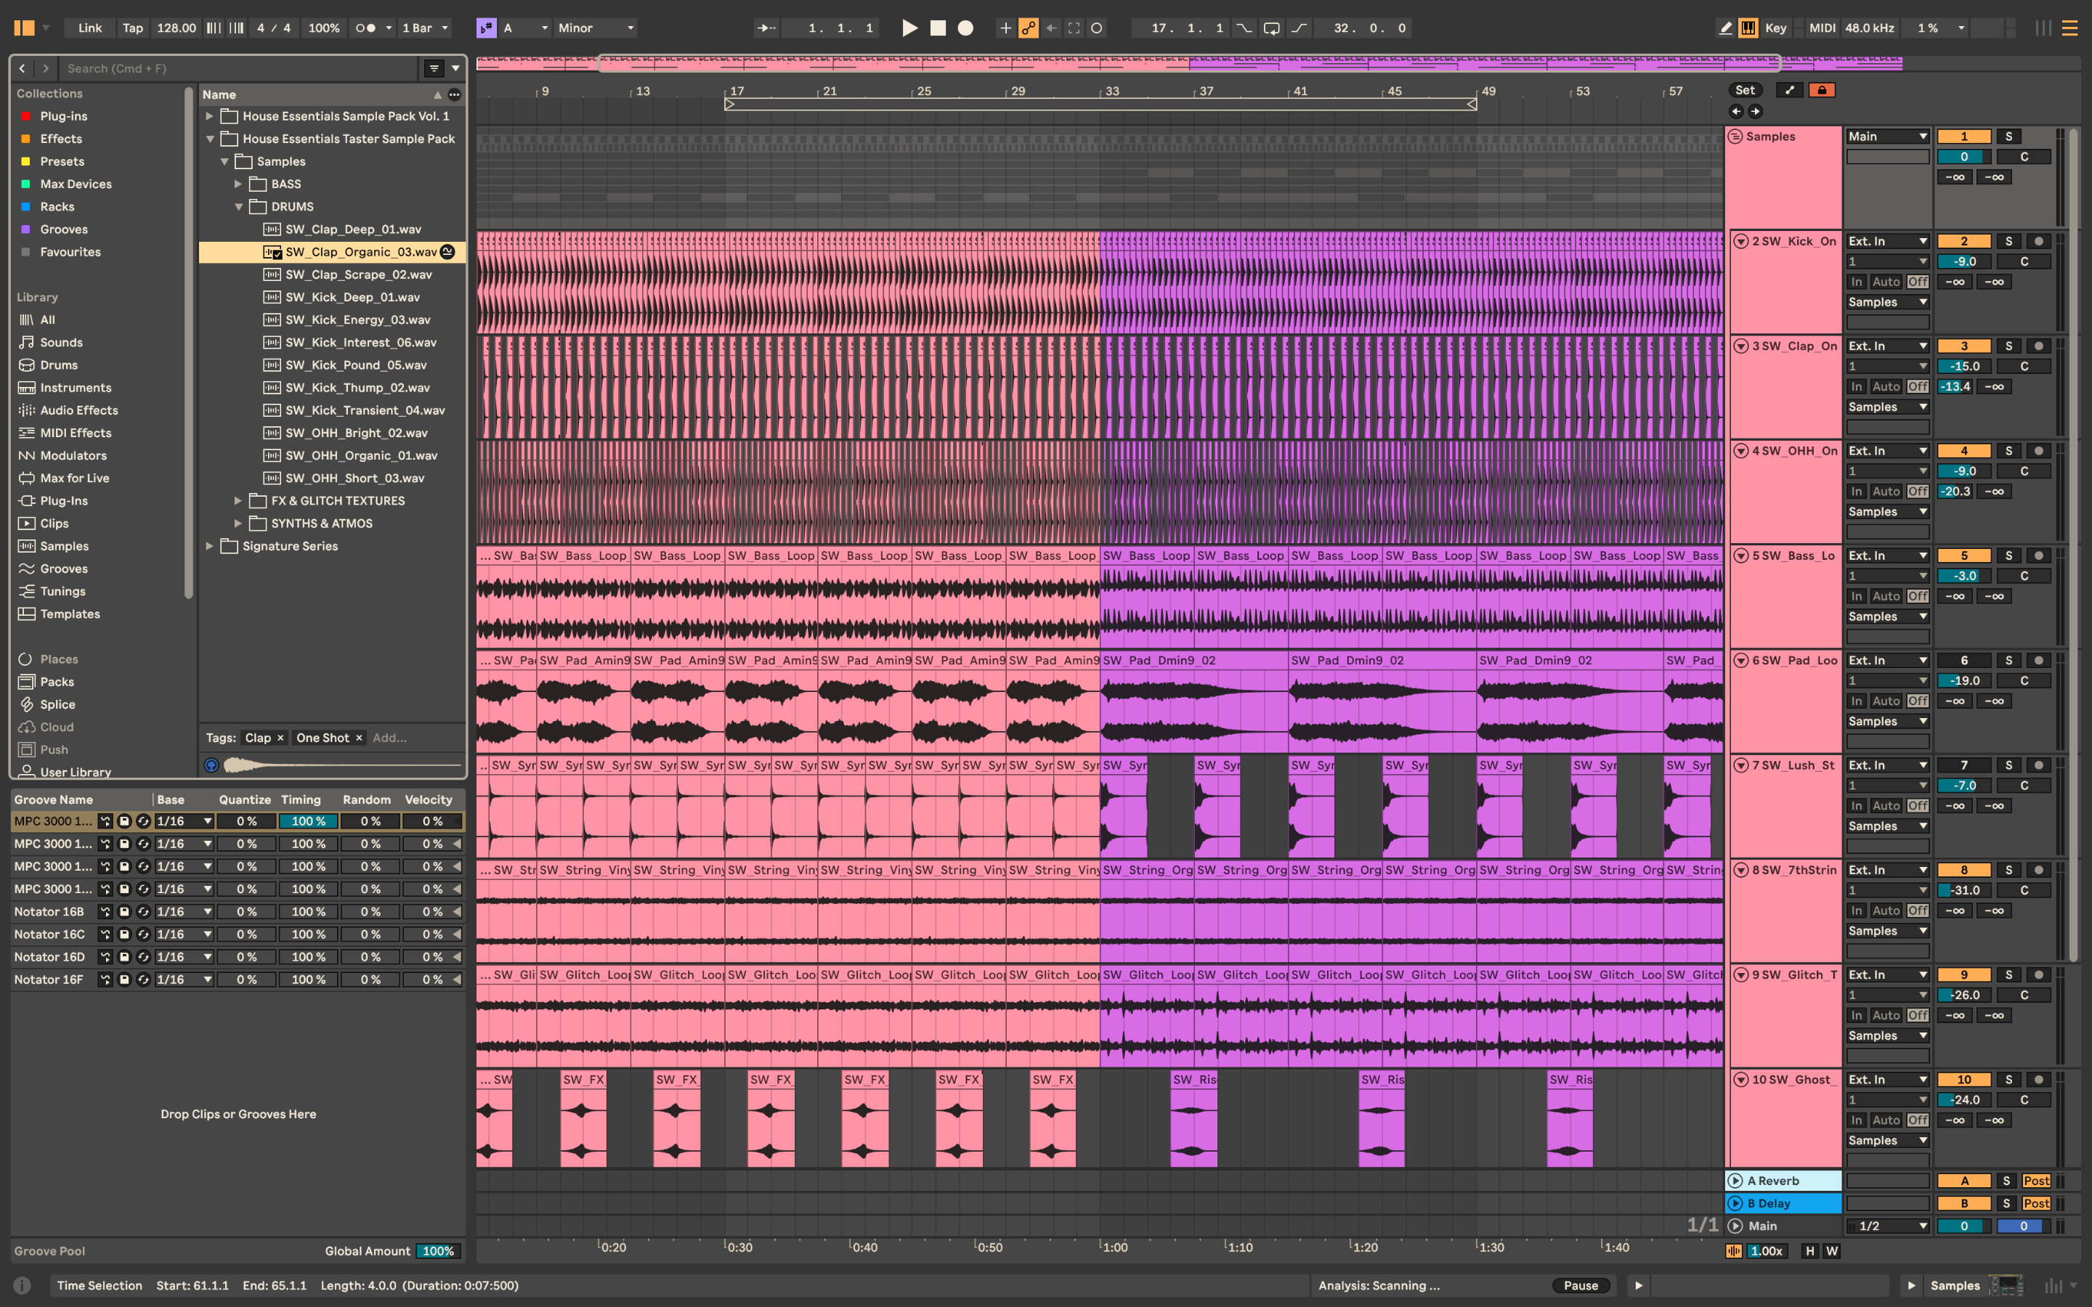Click the Stop button in transport
This screenshot has height=1307, width=2092.
[x=938, y=28]
